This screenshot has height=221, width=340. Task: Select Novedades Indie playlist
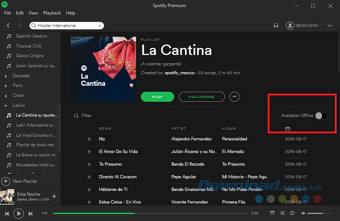click(37, 165)
